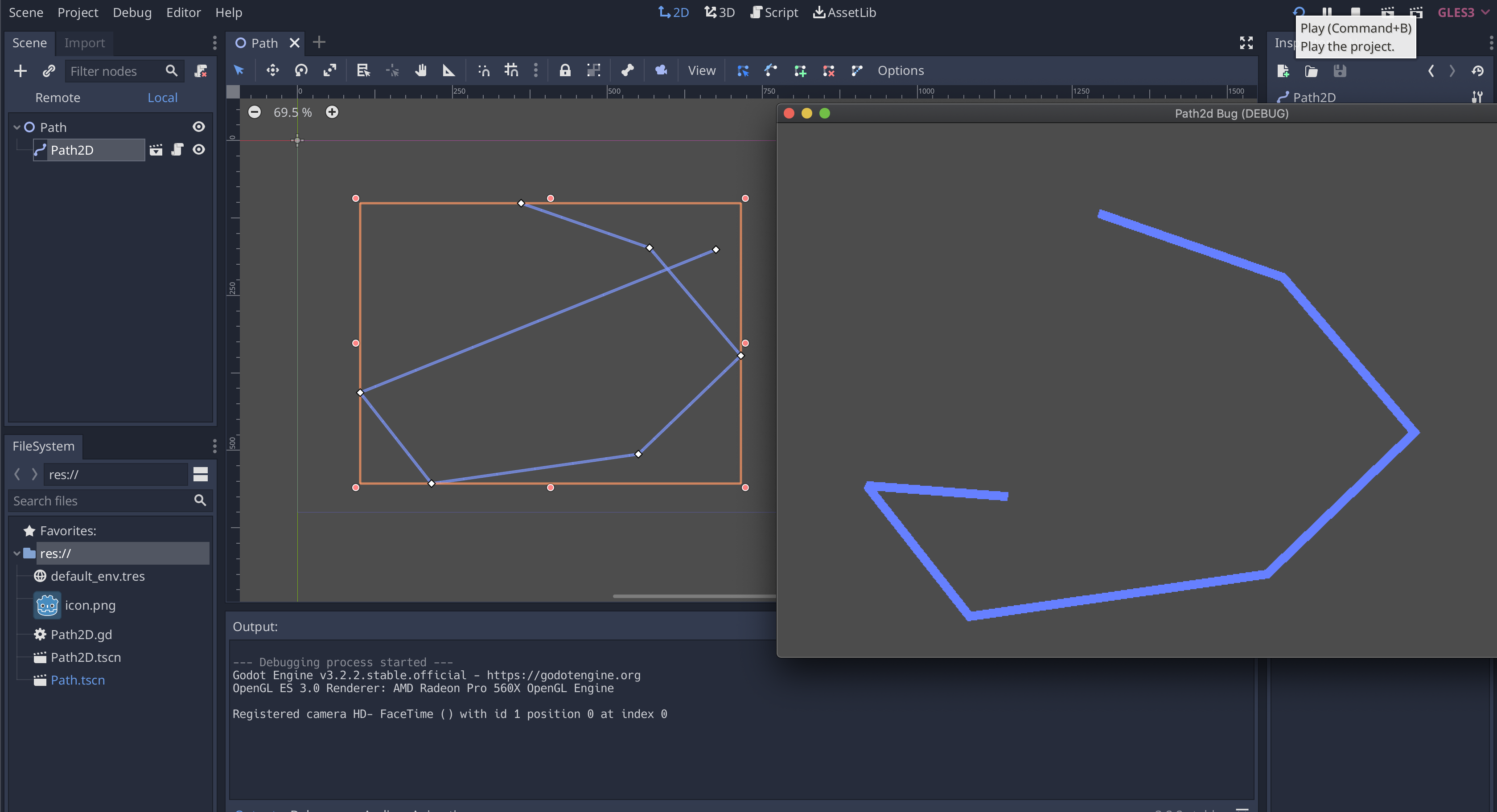Activate the Pan tool
The image size is (1497, 812).
click(421, 70)
